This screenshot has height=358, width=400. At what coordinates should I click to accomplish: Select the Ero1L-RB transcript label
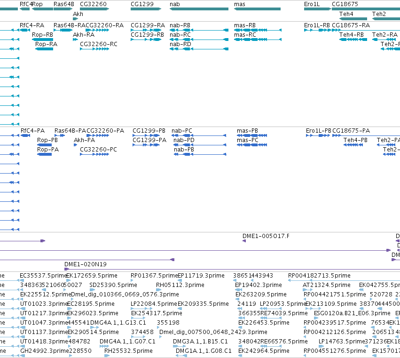click(317, 25)
